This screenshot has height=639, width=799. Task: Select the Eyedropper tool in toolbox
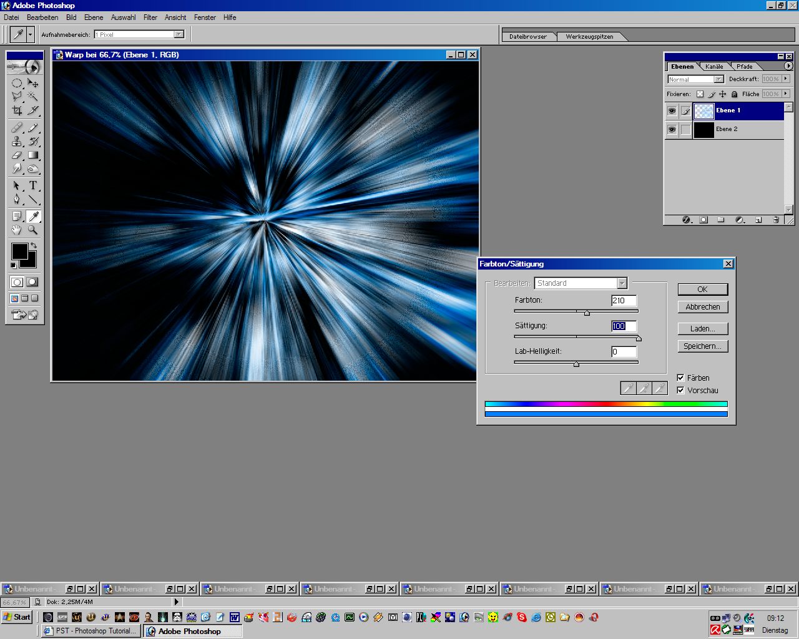(x=33, y=217)
